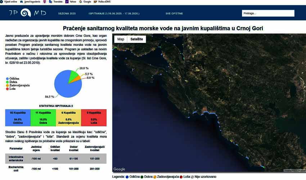Click the blue Odlična dot in bottom legend
The width and height of the screenshot is (306, 180).
[x=127, y=177]
